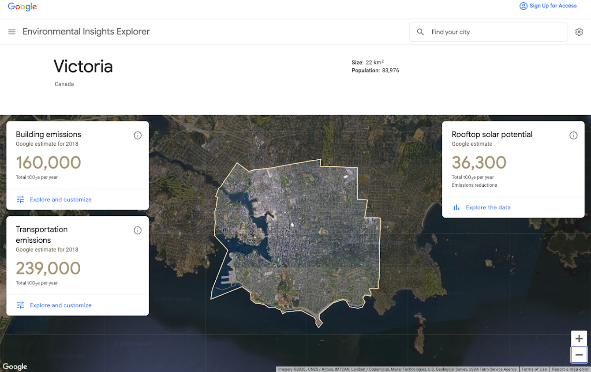Open Terms of Use link on the map
This screenshot has height=372, width=591.
click(534, 369)
